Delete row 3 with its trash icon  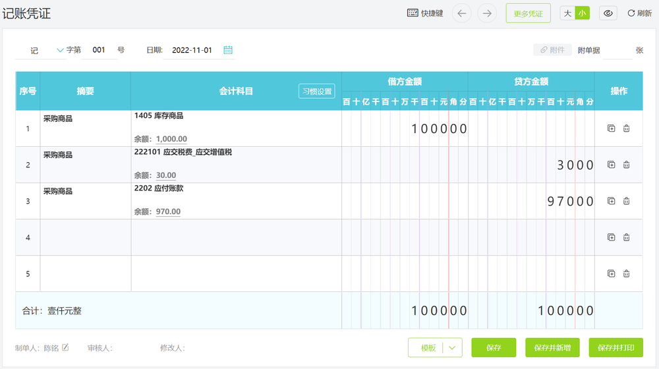(626, 201)
